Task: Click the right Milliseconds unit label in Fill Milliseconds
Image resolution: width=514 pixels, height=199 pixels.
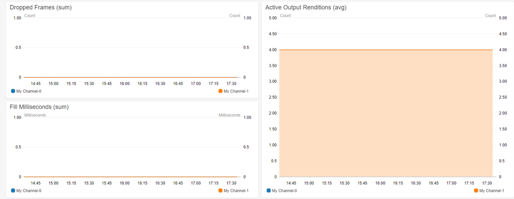Action: [229, 115]
